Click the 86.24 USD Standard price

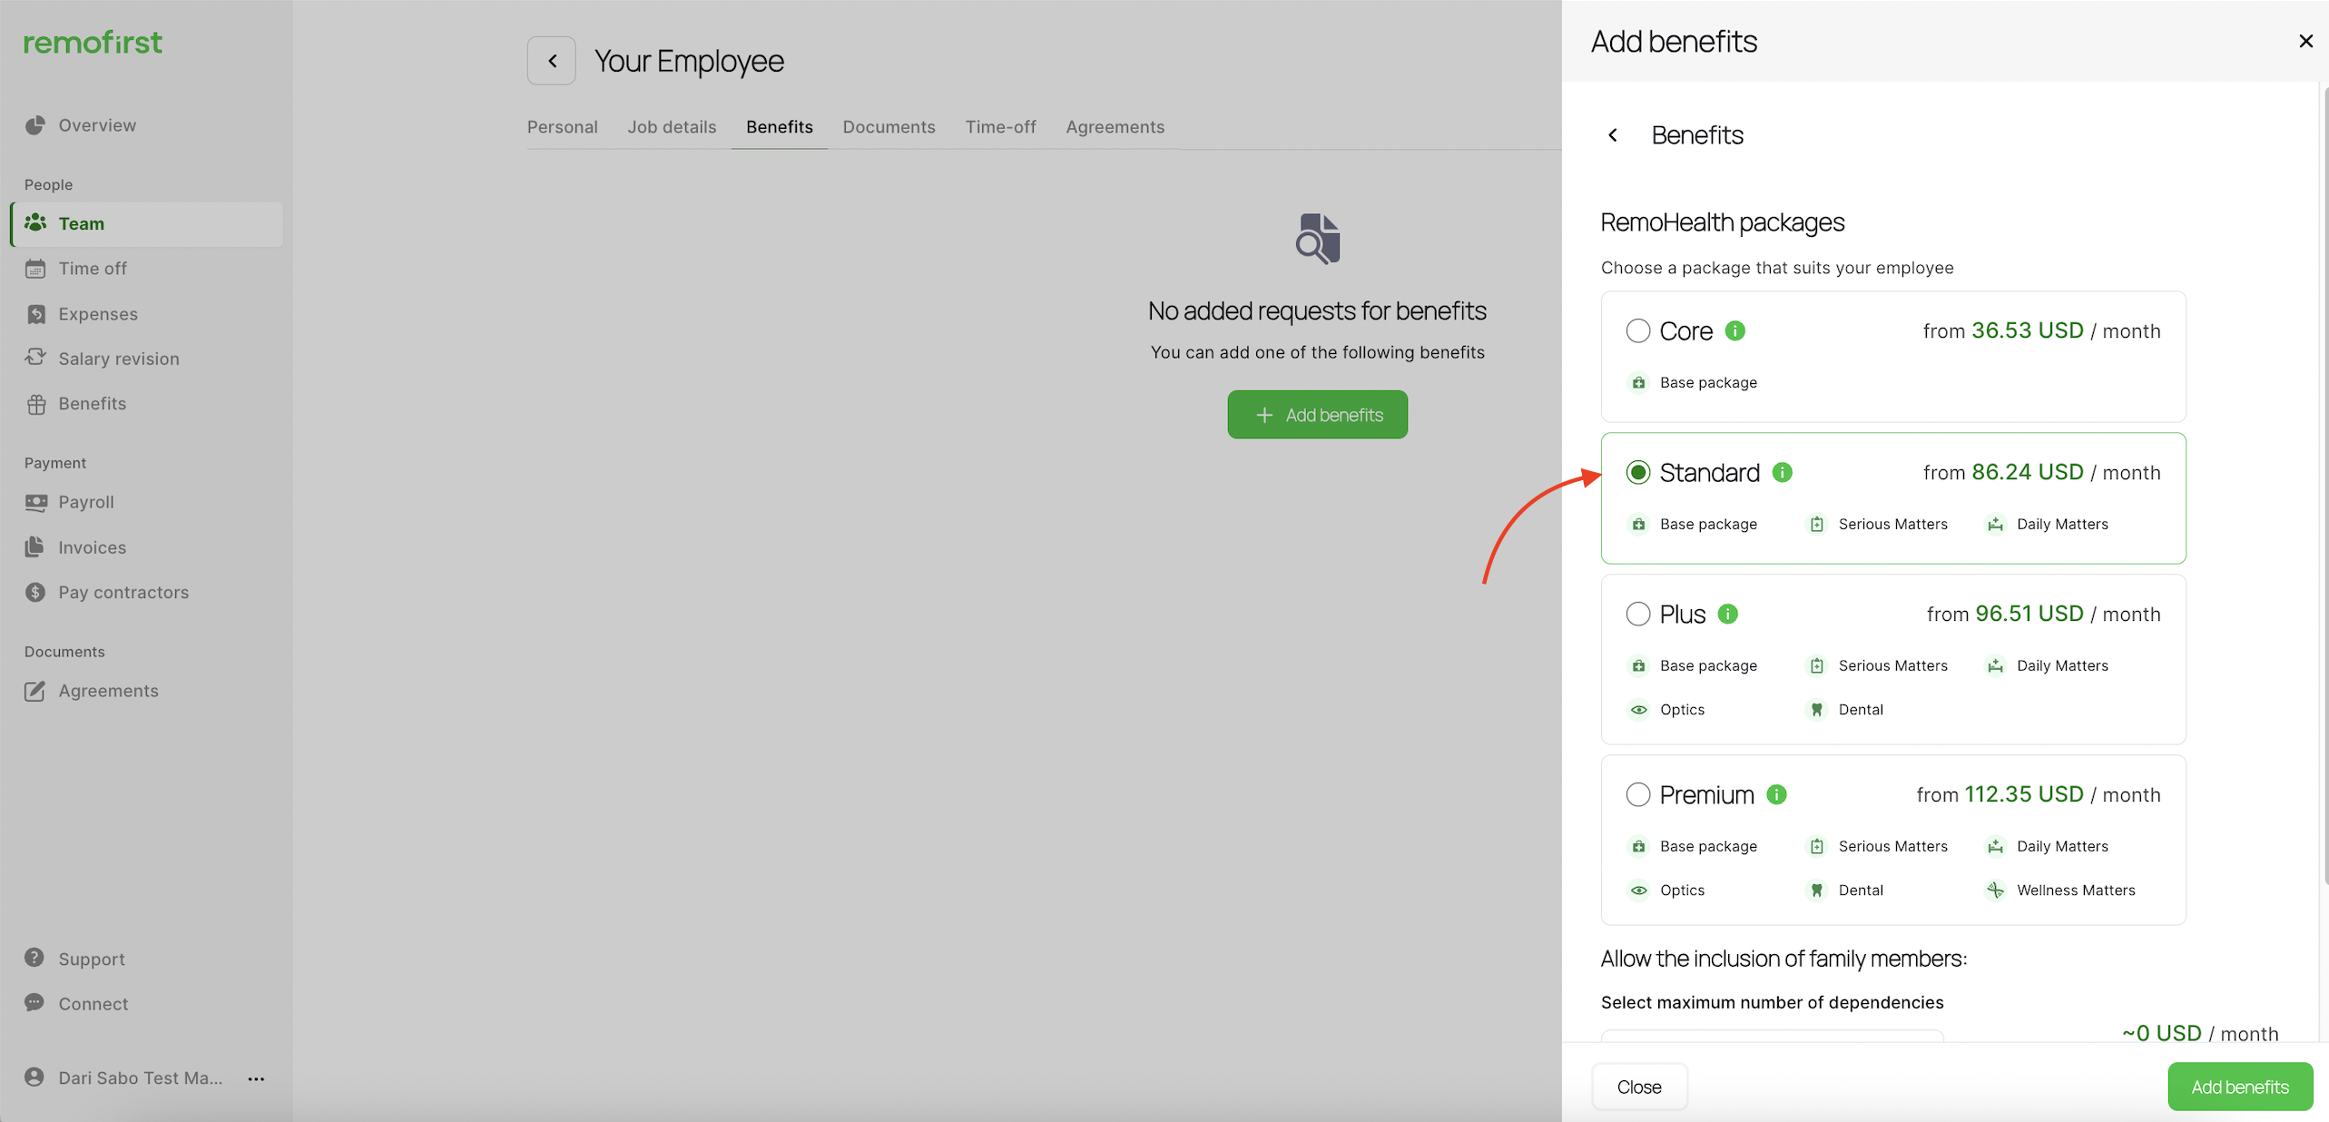(x=2028, y=472)
